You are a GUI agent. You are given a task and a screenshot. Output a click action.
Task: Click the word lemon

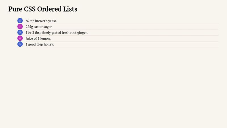(x=45, y=38)
